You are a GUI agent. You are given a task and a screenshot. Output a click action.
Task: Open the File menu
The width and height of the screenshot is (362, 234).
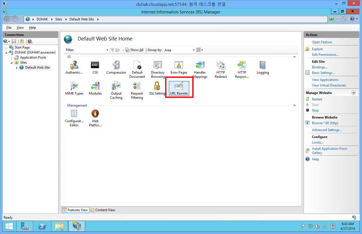[9, 28]
